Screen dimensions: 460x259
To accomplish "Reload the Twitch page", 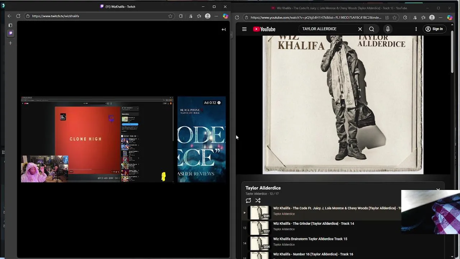I will coord(18,16).
